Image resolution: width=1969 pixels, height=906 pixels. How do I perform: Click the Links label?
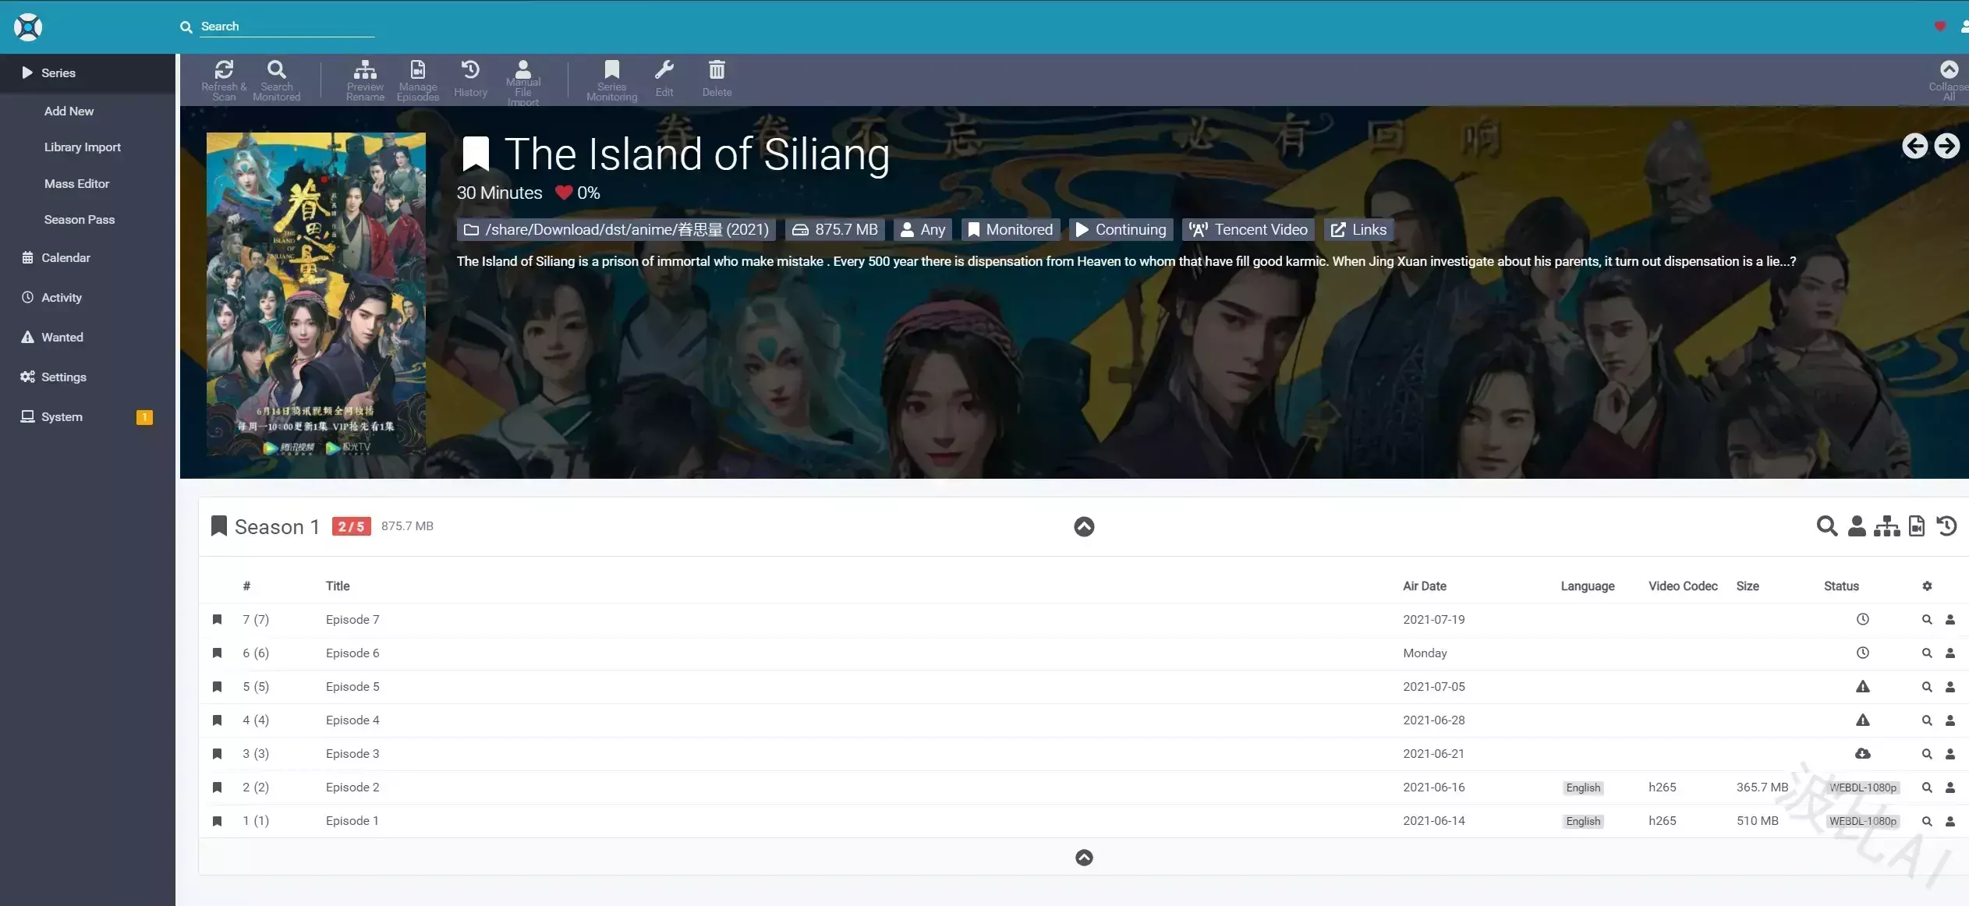1358,230
